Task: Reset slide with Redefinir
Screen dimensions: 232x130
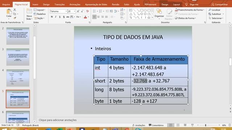Action: click(40, 14)
